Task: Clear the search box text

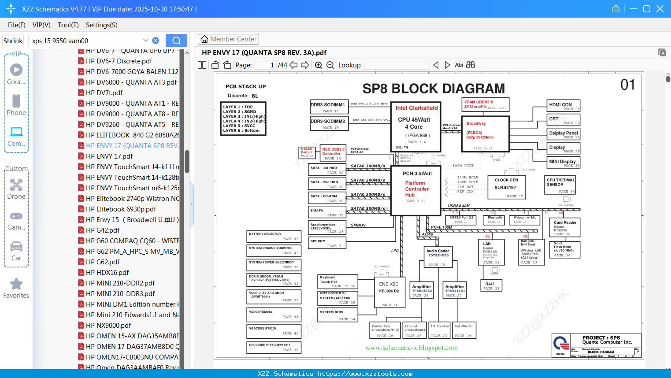Action: 156,41
